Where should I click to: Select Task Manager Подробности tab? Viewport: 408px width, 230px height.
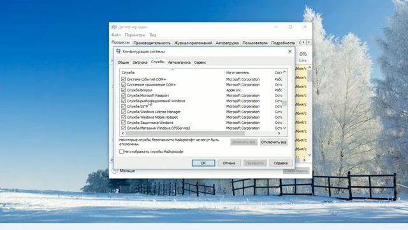[x=283, y=43]
